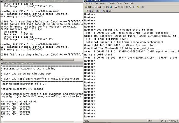Click the Printer toolbar icon
This screenshot has width=179, height=123.
[122, 7]
